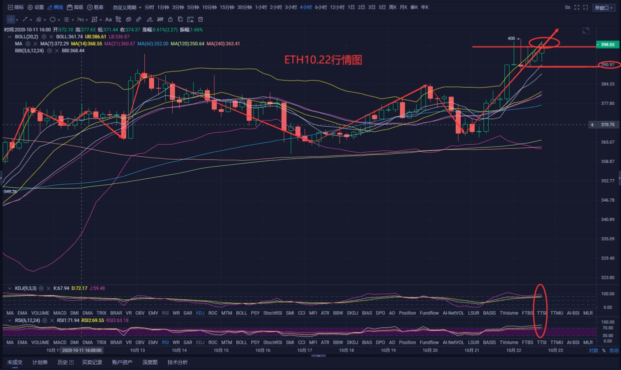
Task: Open the 自定义周期 custom period dropdown
Action: (x=127, y=8)
